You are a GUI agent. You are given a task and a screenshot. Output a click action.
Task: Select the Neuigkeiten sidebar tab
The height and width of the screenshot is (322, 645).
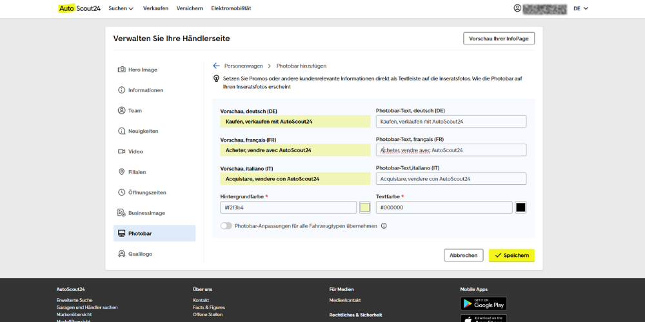154,131
